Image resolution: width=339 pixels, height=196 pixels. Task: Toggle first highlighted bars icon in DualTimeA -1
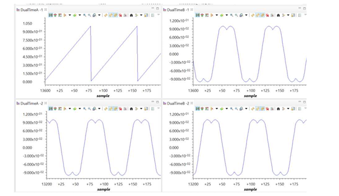tap(50, 15)
